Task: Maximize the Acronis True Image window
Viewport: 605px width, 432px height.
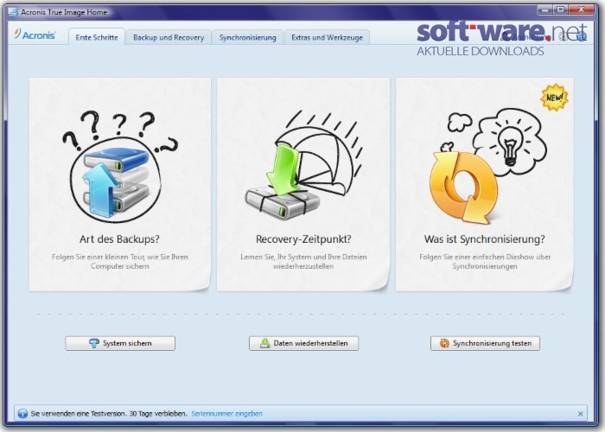Action: pos(561,10)
